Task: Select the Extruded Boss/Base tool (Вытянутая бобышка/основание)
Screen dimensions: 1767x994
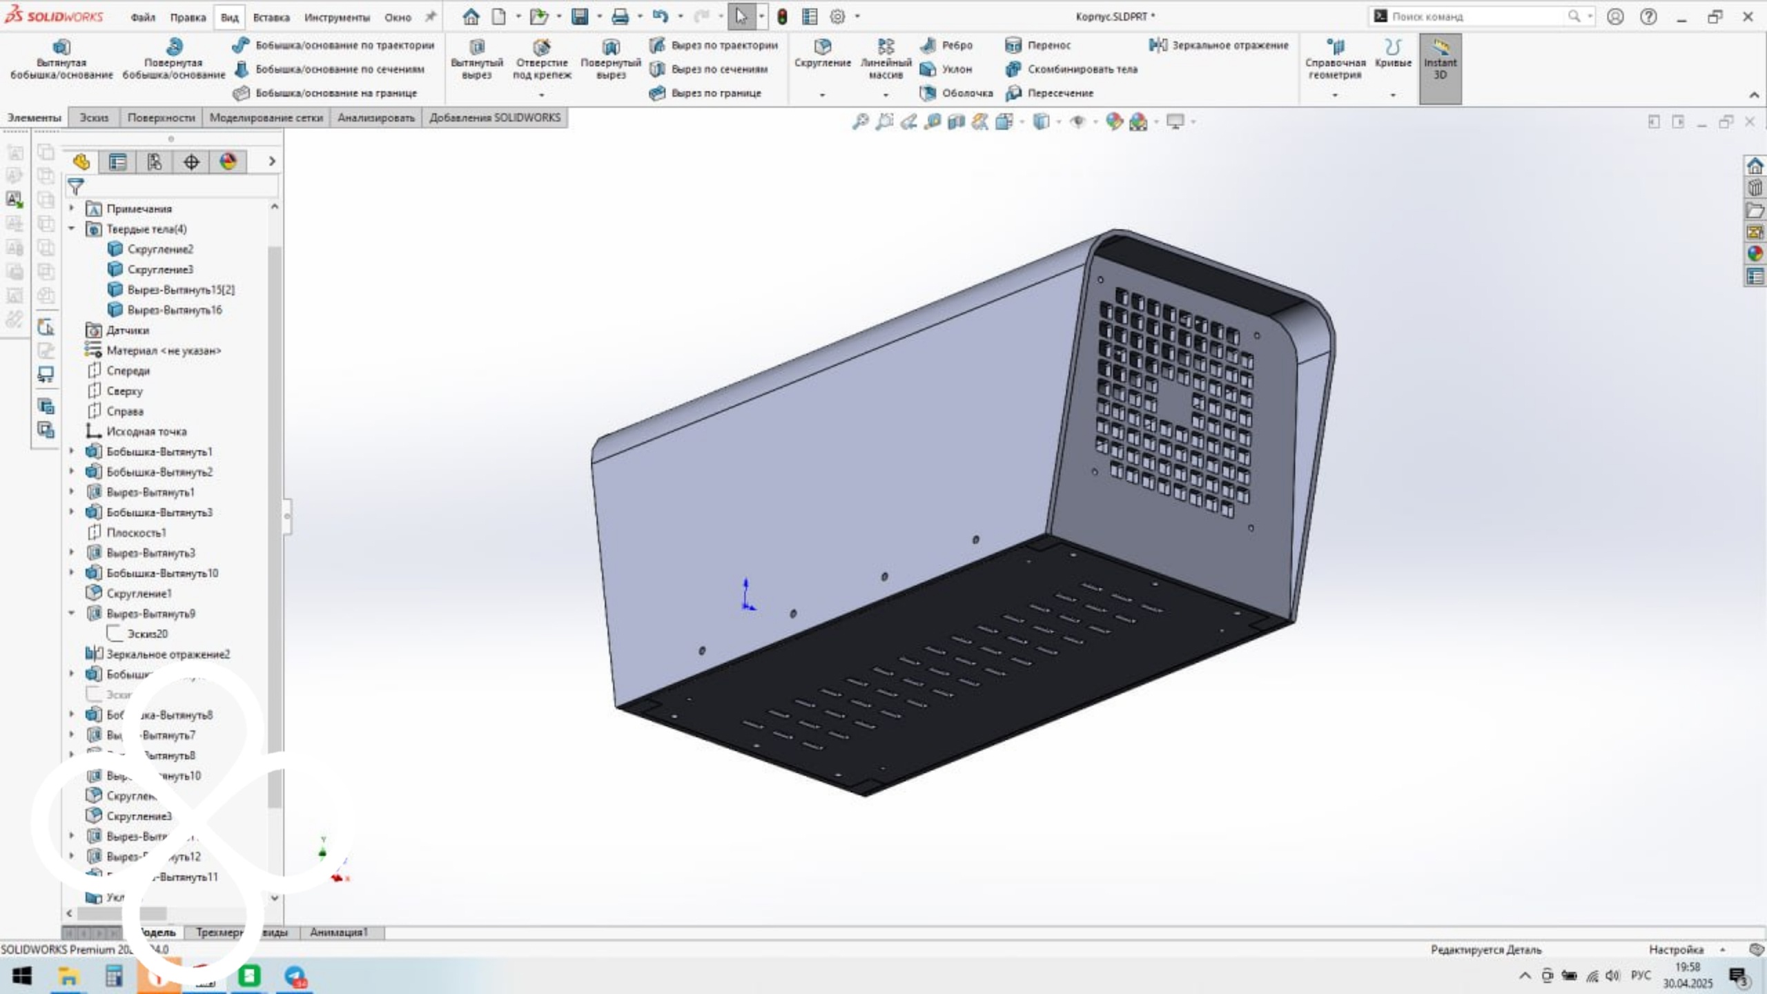Action: (61, 59)
